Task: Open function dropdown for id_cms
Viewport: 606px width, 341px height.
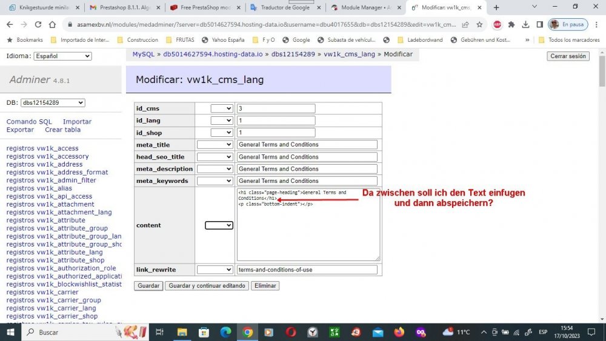Action: coord(222,108)
